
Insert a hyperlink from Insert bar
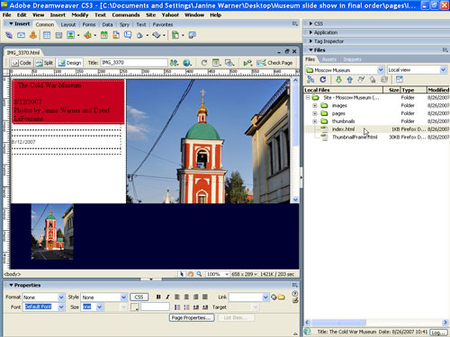[x=9, y=35]
